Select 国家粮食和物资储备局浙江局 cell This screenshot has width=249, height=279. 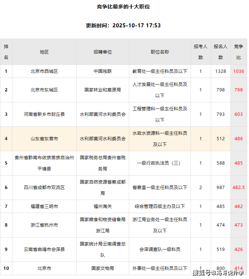[x=103, y=225]
